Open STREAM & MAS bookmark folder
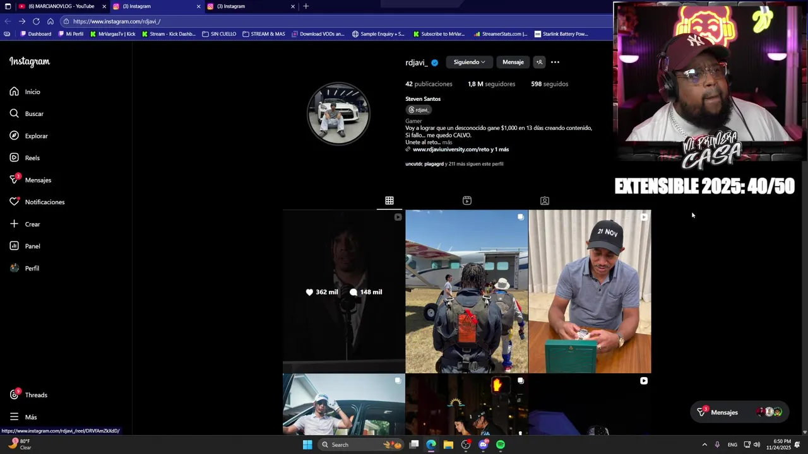Viewport: 808px width, 454px height. pos(264,34)
